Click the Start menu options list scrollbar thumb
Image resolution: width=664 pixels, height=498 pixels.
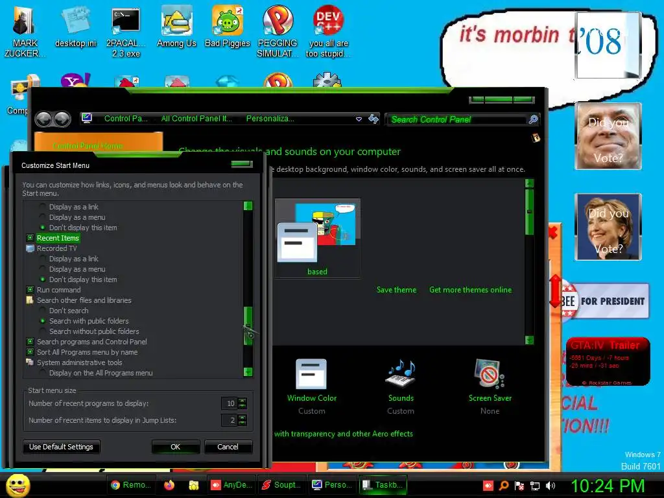(248, 326)
